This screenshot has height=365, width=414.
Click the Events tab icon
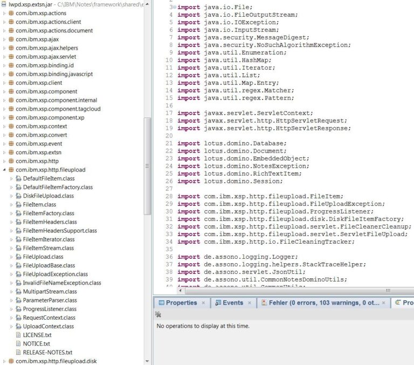click(x=218, y=302)
